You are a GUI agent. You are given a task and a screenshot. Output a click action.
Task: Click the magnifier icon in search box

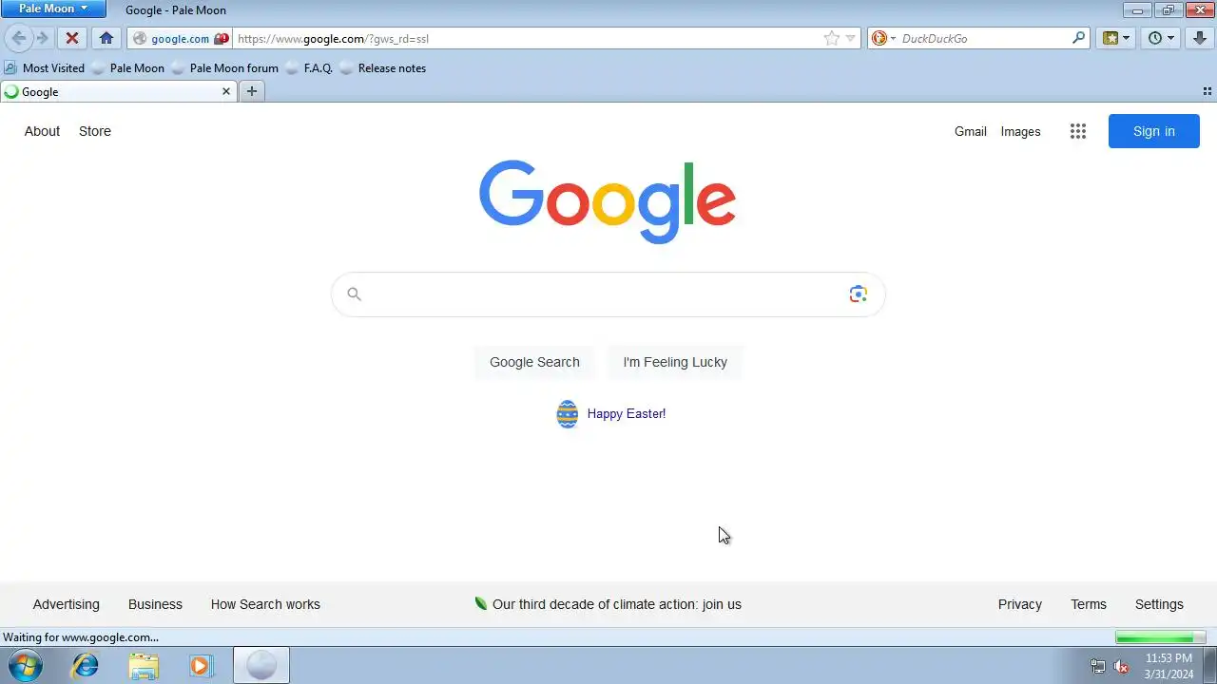(x=354, y=294)
